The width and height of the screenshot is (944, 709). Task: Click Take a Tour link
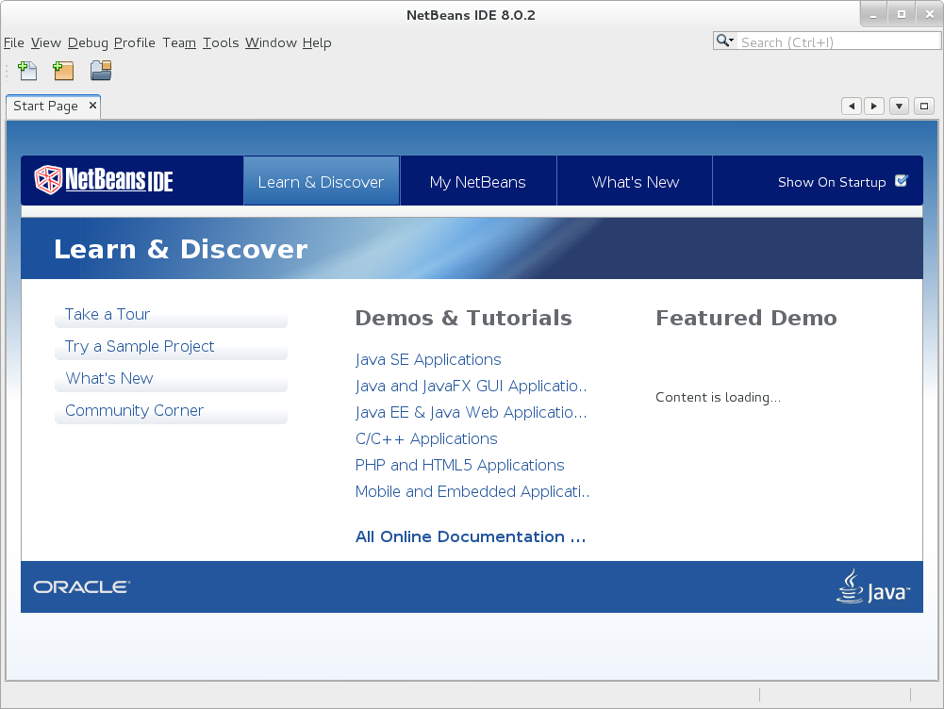(108, 315)
